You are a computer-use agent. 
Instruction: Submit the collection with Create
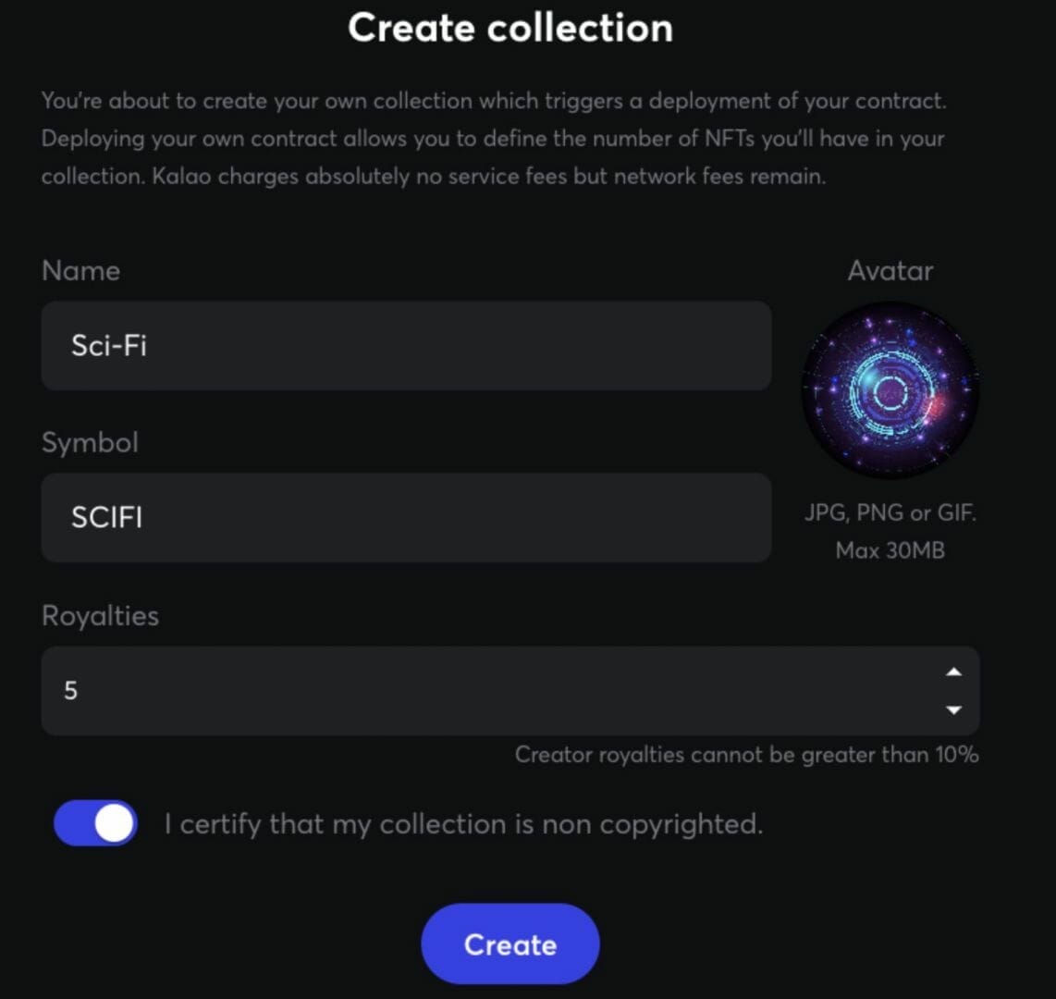[510, 943]
